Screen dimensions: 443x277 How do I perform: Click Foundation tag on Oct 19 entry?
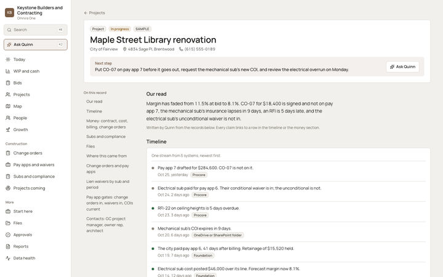pos(203,255)
